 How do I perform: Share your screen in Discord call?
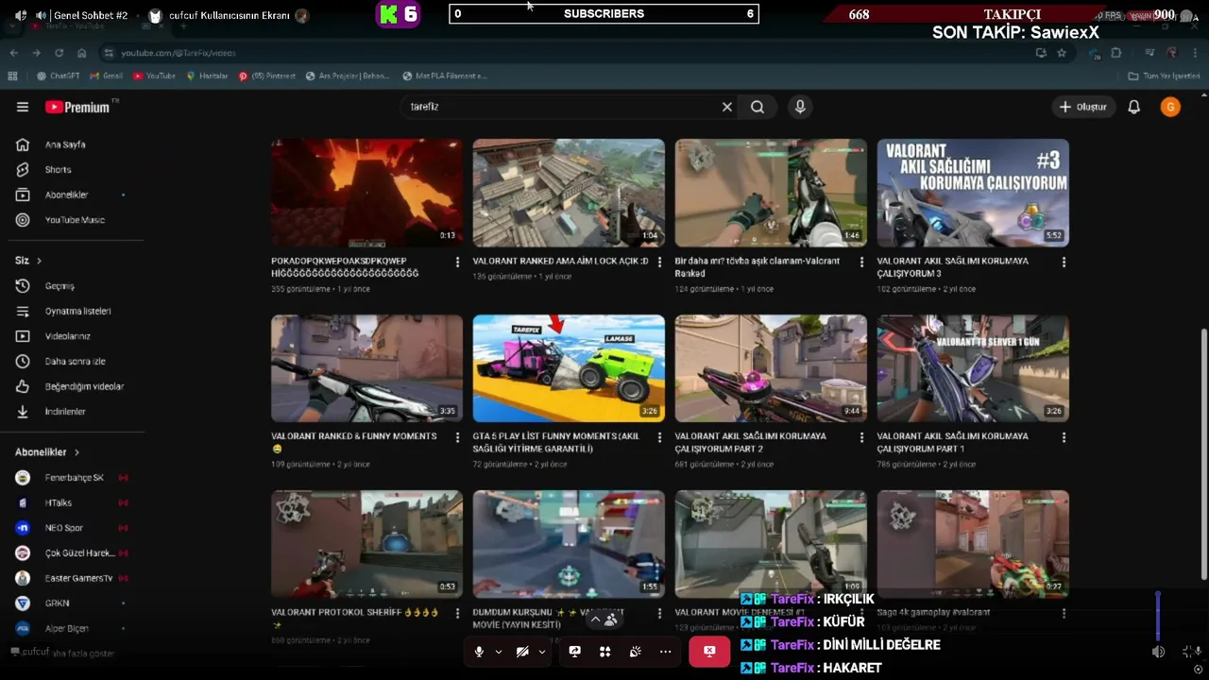click(574, 652)
